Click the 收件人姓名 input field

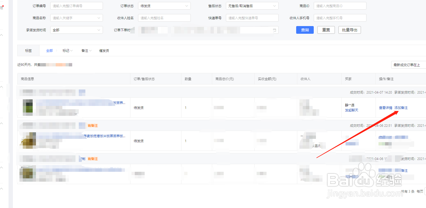[164, 18]
